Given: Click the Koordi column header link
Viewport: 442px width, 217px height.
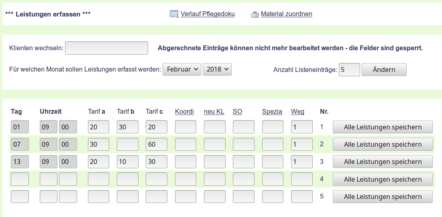Looking at the screenshot, I should tap(184, 112).
